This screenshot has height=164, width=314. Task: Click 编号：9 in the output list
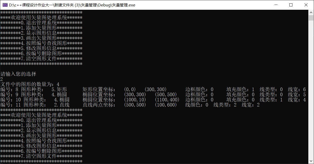point(9,95)
